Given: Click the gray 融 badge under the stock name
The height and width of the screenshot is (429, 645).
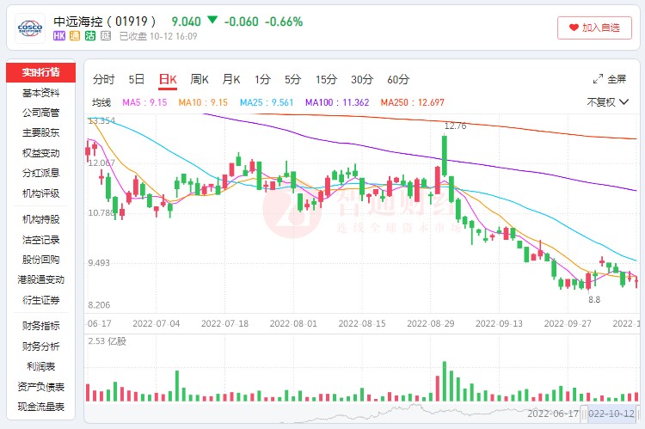Looking at the screenshot, I should (106, 36).
